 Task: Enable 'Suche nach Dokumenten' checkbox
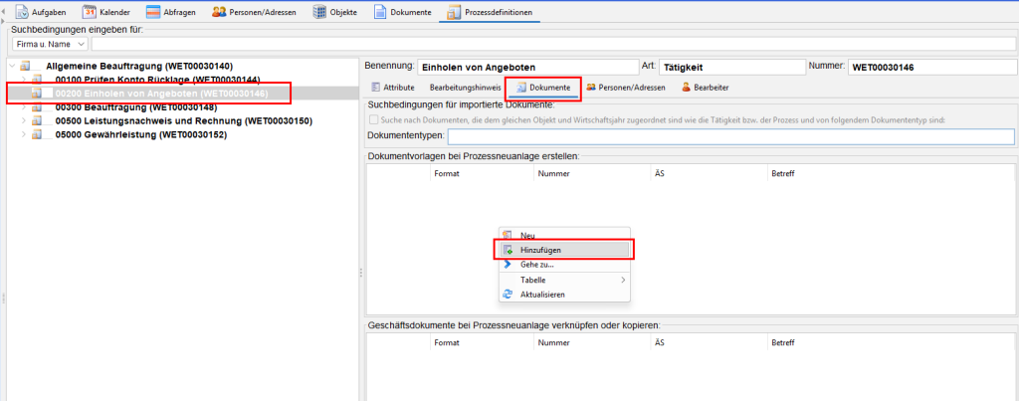(374, 120)
